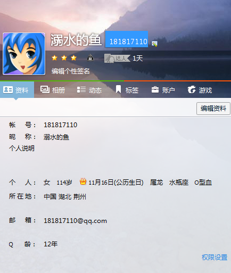Screen dimensions: 231x273
Task: Switch to the 相册 album tab
Action: pos(53,90)
